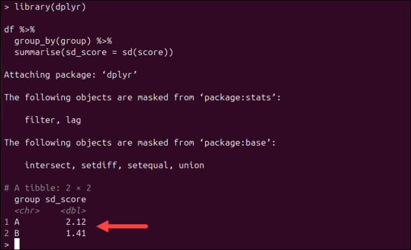Click the summarise(sd_score = sd(score)) line
Image resolution: width=411 pixels, height=250 pixels.
coord(94,52)
